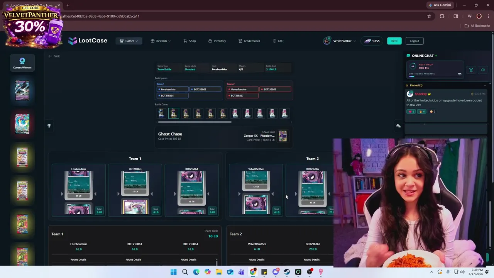The height and width of the screenshot is (278, 494).
Task: Open the chat trophy rewards icon
Action: pyautogui.click(x=471, y=70)
